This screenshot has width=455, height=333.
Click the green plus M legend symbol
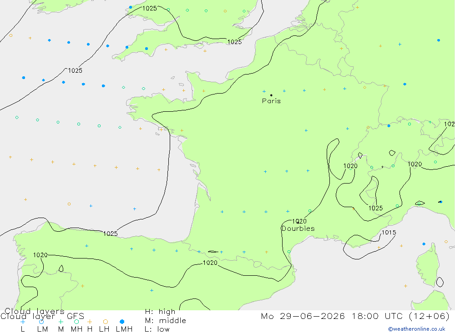61,322
